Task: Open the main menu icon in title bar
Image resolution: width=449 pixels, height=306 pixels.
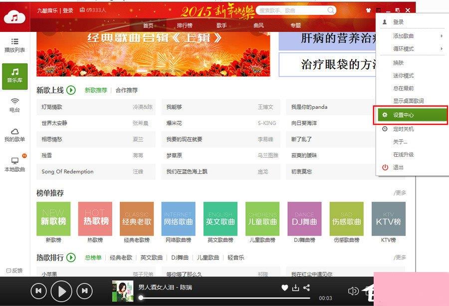Action: (379, 10)
